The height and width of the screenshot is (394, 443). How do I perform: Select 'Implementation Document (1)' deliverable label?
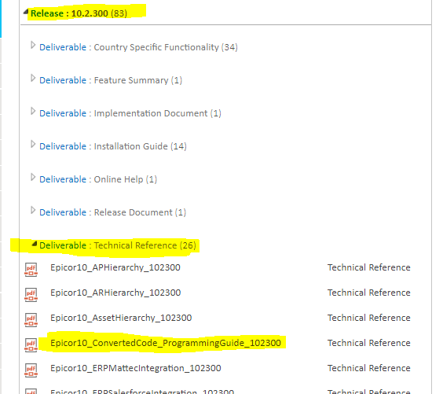(x=157, y=113)
